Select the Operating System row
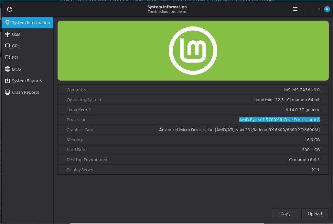333x224 pixels. (193, 100)
